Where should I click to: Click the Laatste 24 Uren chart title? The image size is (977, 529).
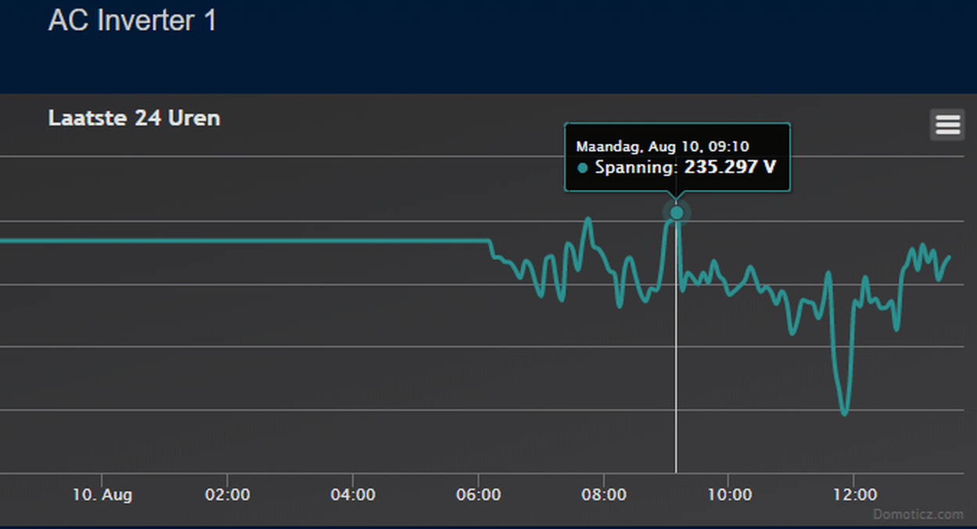(135, 119)
